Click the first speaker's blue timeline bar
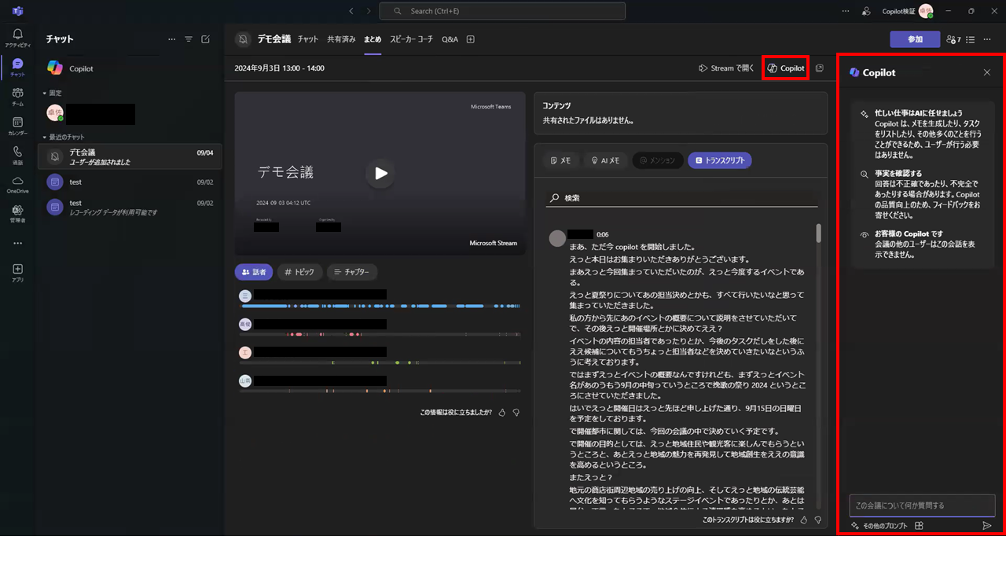This screenshot has width=1006, height=566. [380, 305]
